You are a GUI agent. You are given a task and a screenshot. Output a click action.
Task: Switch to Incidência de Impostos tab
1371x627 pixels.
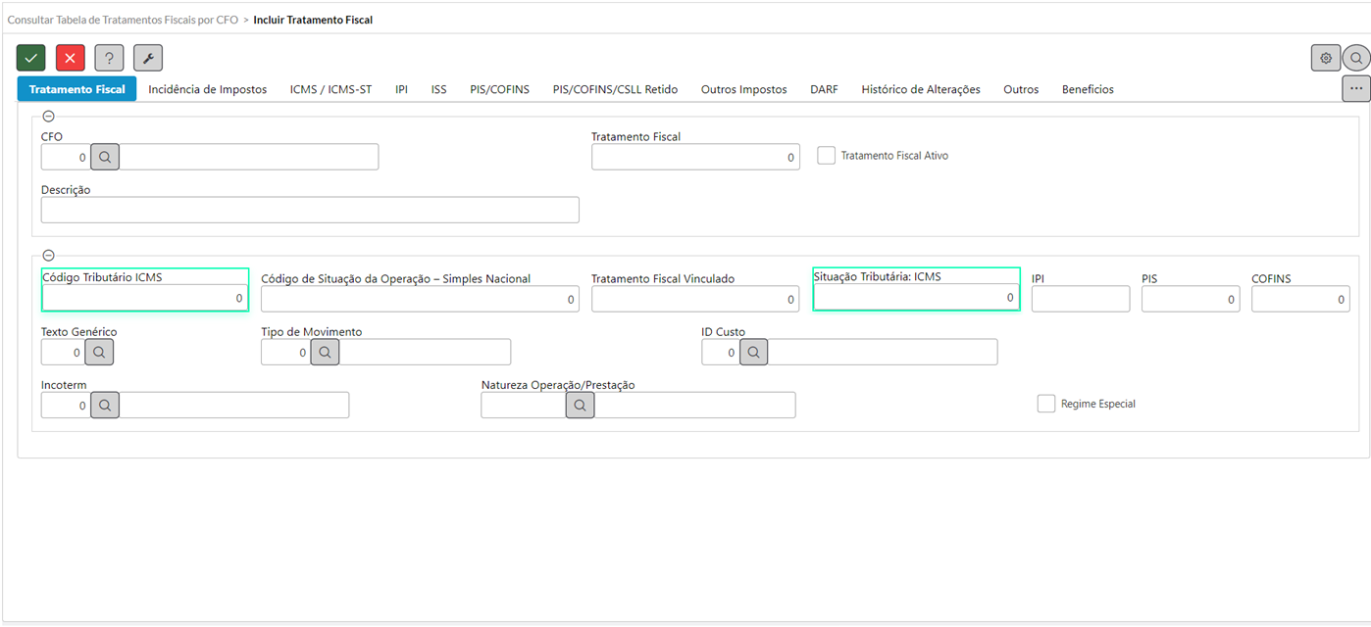(x=208, y=89)
